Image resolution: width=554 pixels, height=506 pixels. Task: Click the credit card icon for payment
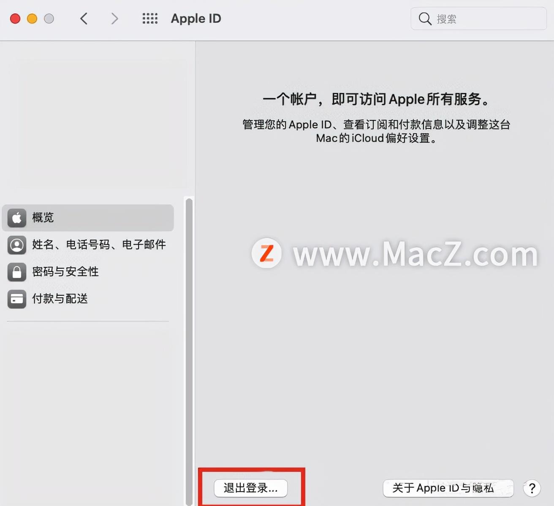pyautogui.click(x=17, y=299)
